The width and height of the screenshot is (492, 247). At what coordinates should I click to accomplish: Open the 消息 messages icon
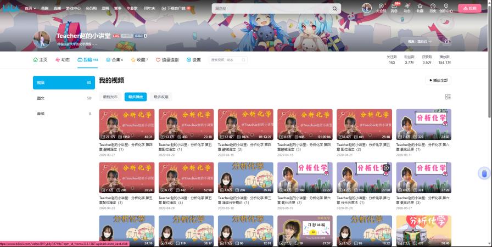pyautogui.click(x=394, y=8)
